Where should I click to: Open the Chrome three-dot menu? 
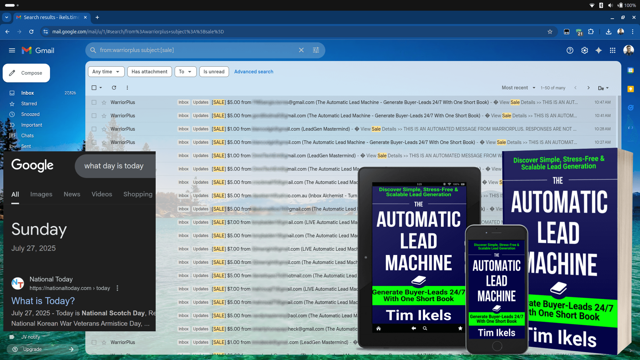pos(633,32)
